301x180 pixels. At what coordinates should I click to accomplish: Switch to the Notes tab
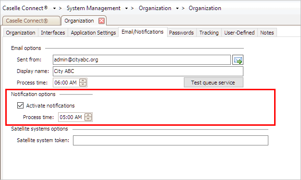click(267, 33)
